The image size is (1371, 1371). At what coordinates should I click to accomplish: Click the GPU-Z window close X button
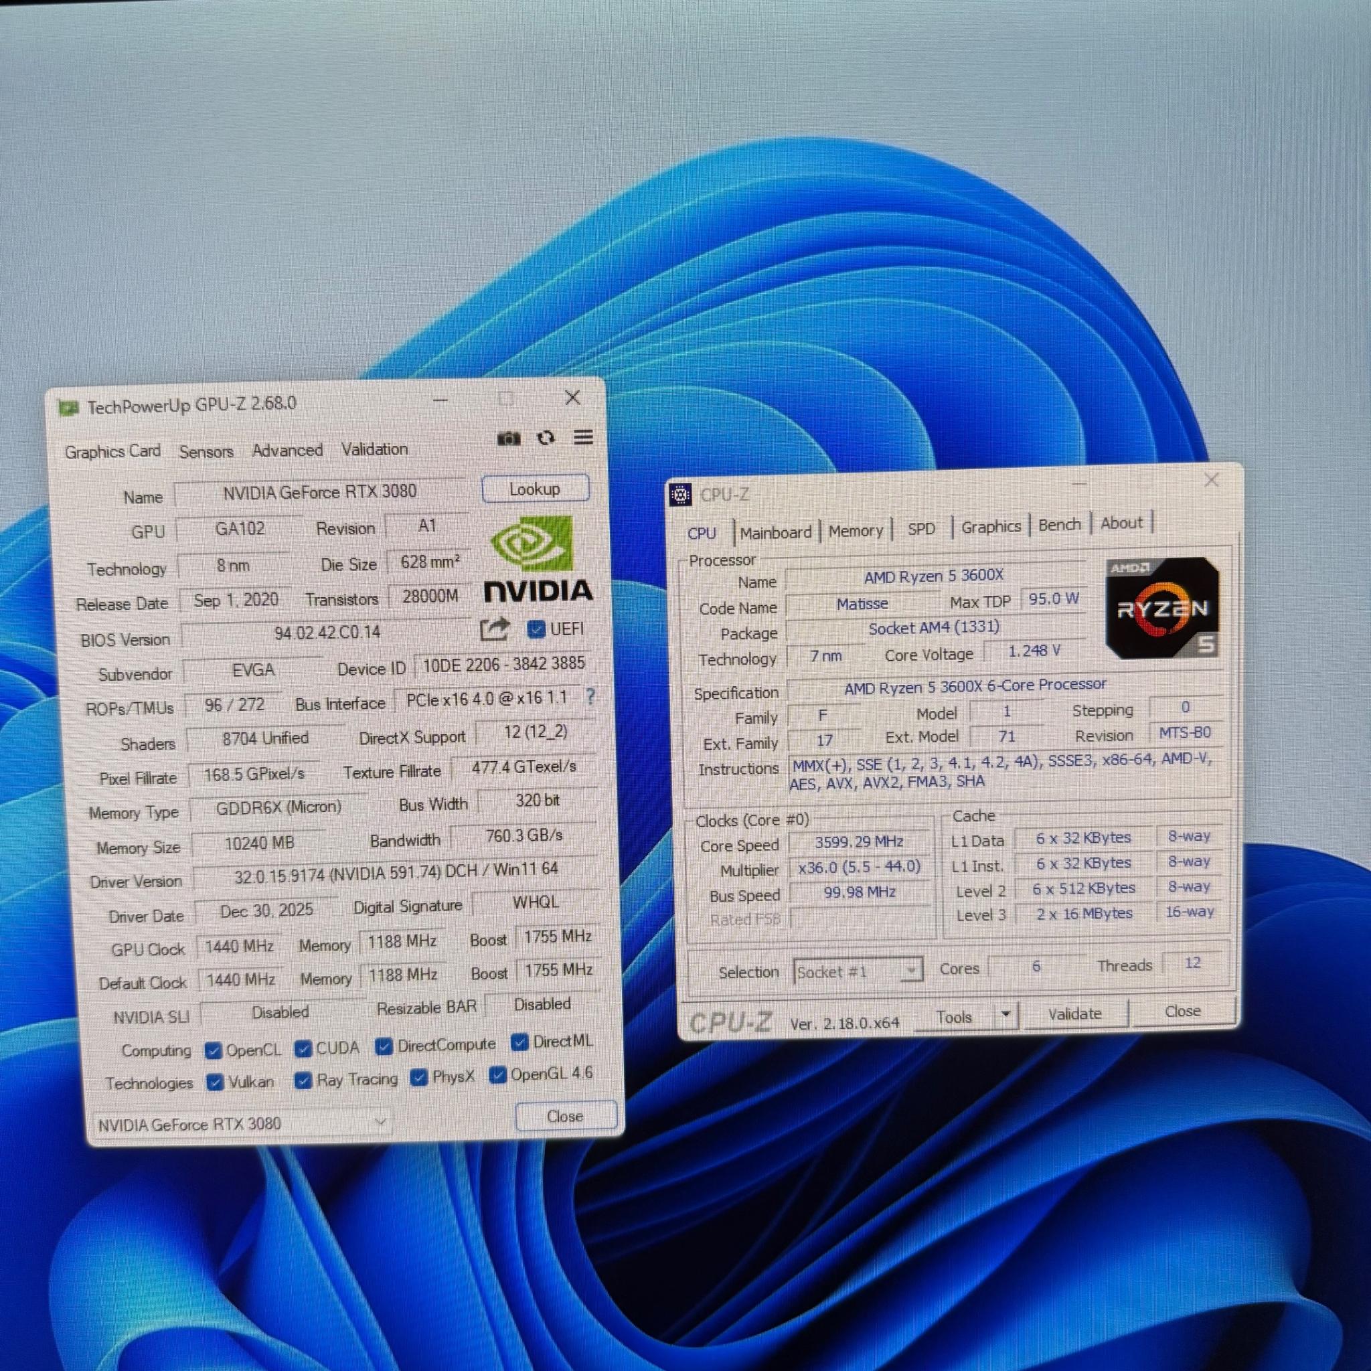coord(572,398)
